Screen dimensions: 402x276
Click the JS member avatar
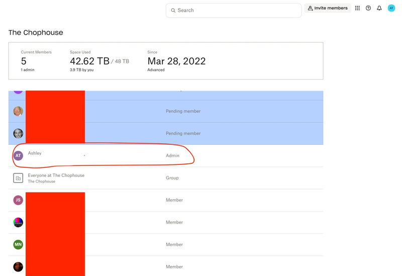pos(18,200)
